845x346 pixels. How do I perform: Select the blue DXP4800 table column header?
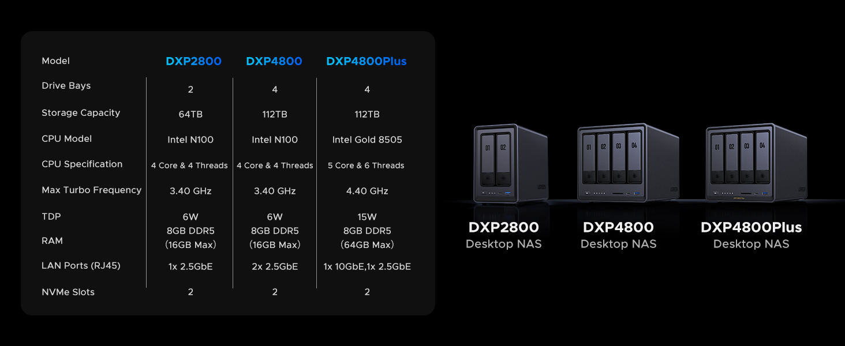click(274, 61)
